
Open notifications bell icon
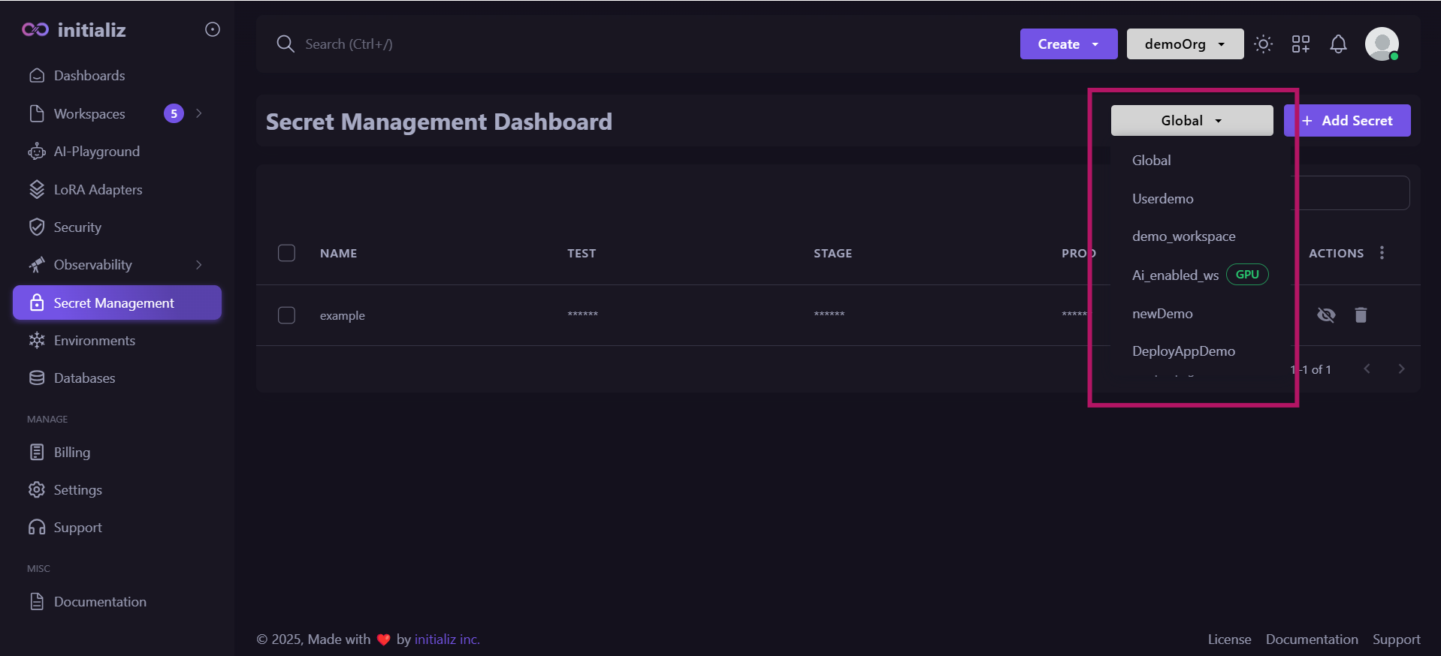click(x=1338, y=44)
